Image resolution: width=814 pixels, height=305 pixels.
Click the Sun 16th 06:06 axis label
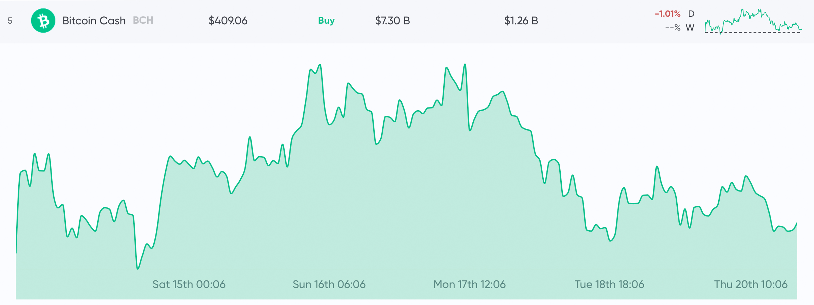329,284
